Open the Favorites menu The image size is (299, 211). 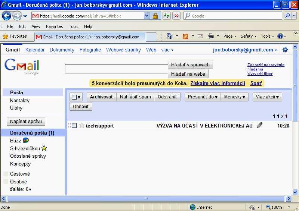(x=54, y=26)
